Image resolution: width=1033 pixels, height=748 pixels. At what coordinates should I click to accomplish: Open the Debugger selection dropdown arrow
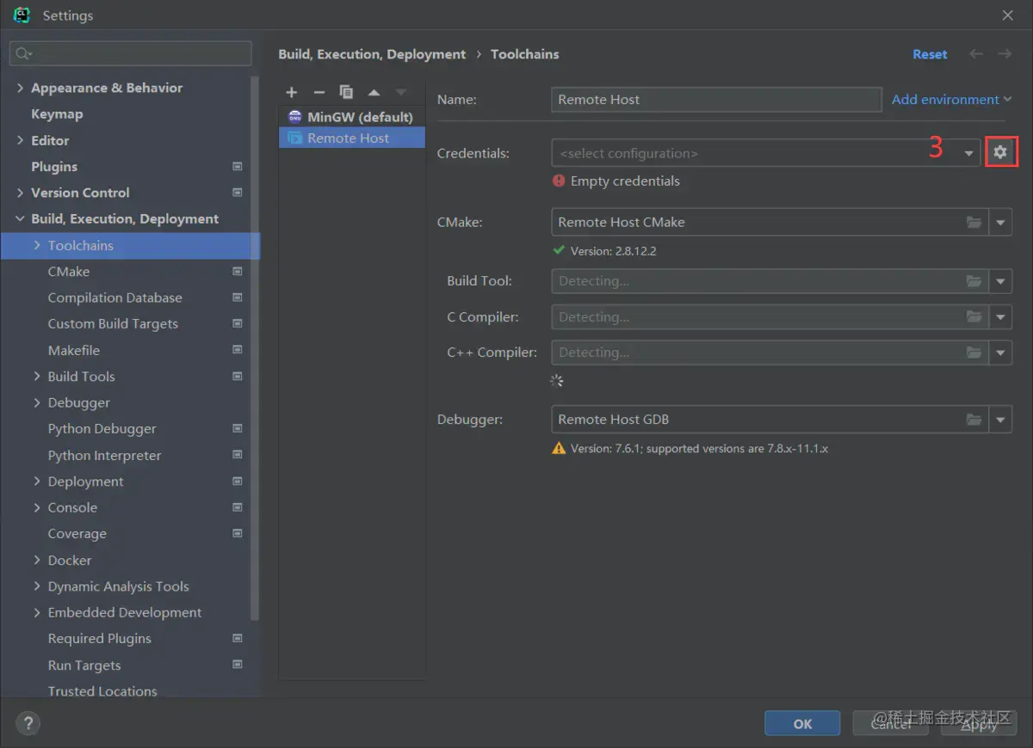tap(1000, 420)
